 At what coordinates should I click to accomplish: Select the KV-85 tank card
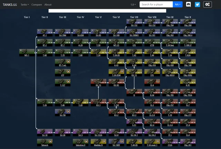(x=116, y=83)
